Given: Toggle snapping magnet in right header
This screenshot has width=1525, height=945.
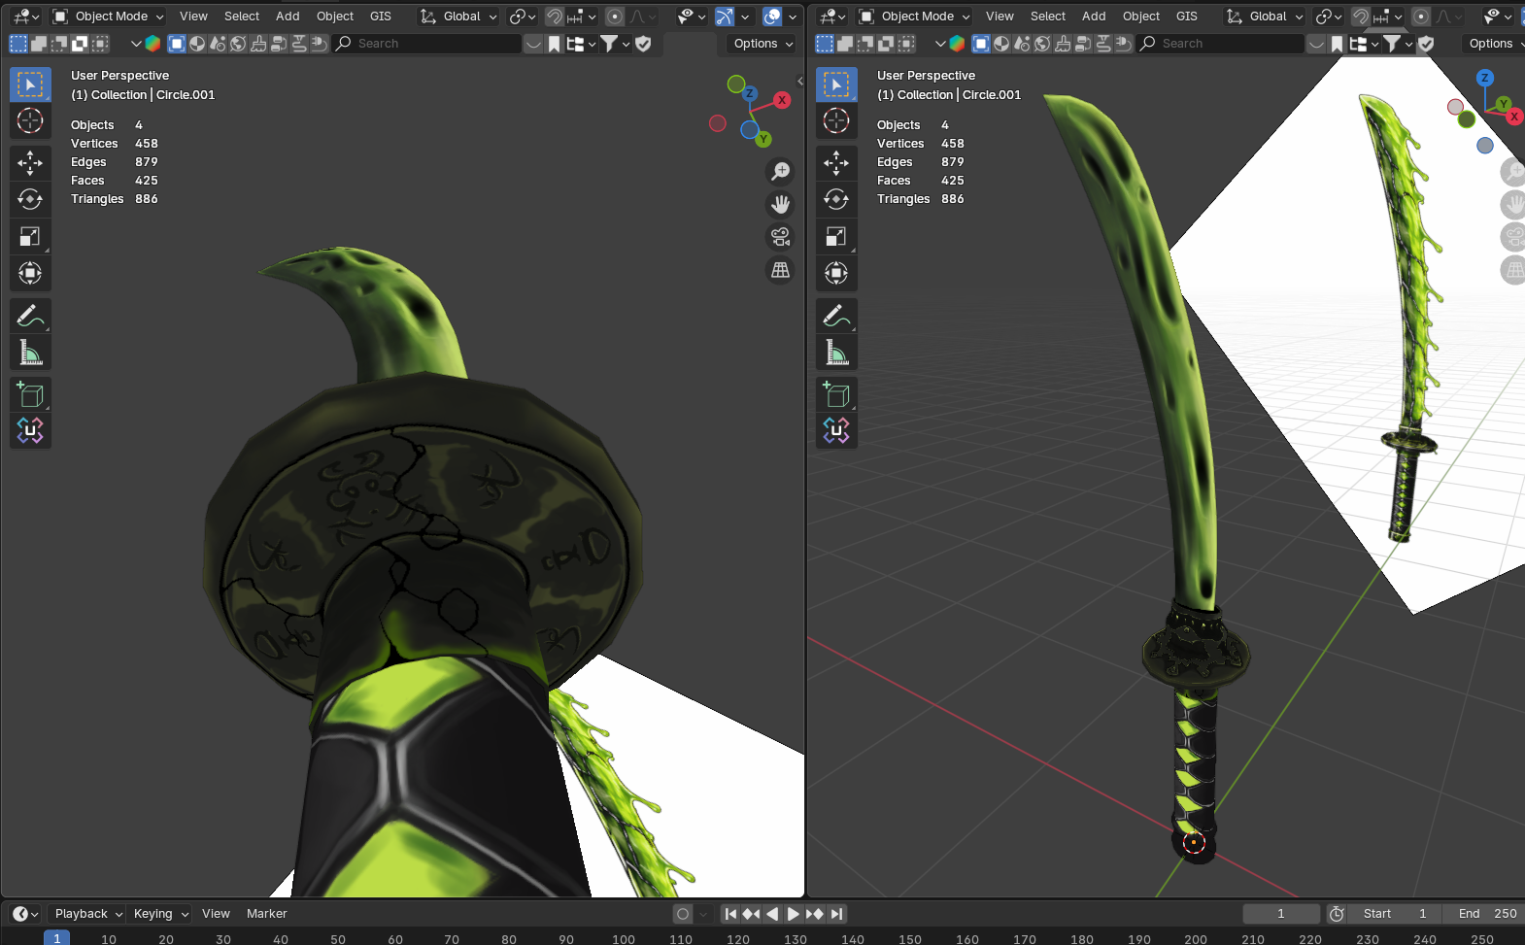Looking at the screenshot, I should [1361, 17].
